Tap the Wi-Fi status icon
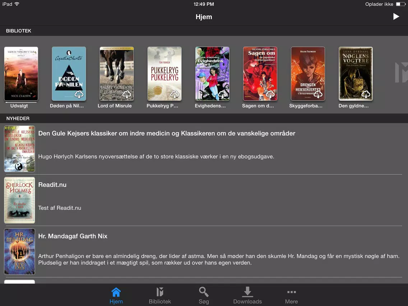The width and height of the screenshot is (408, 306). (17, 4)
